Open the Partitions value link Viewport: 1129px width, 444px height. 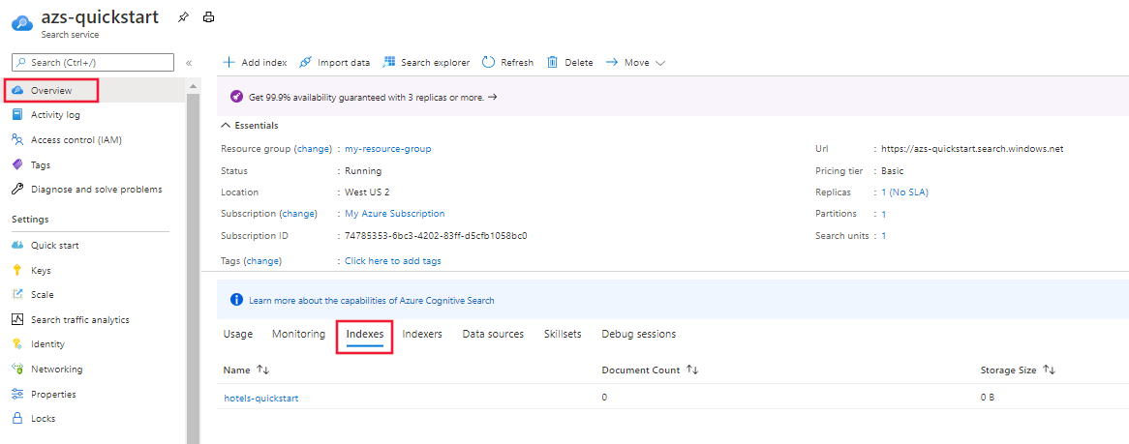pos(883,214)
